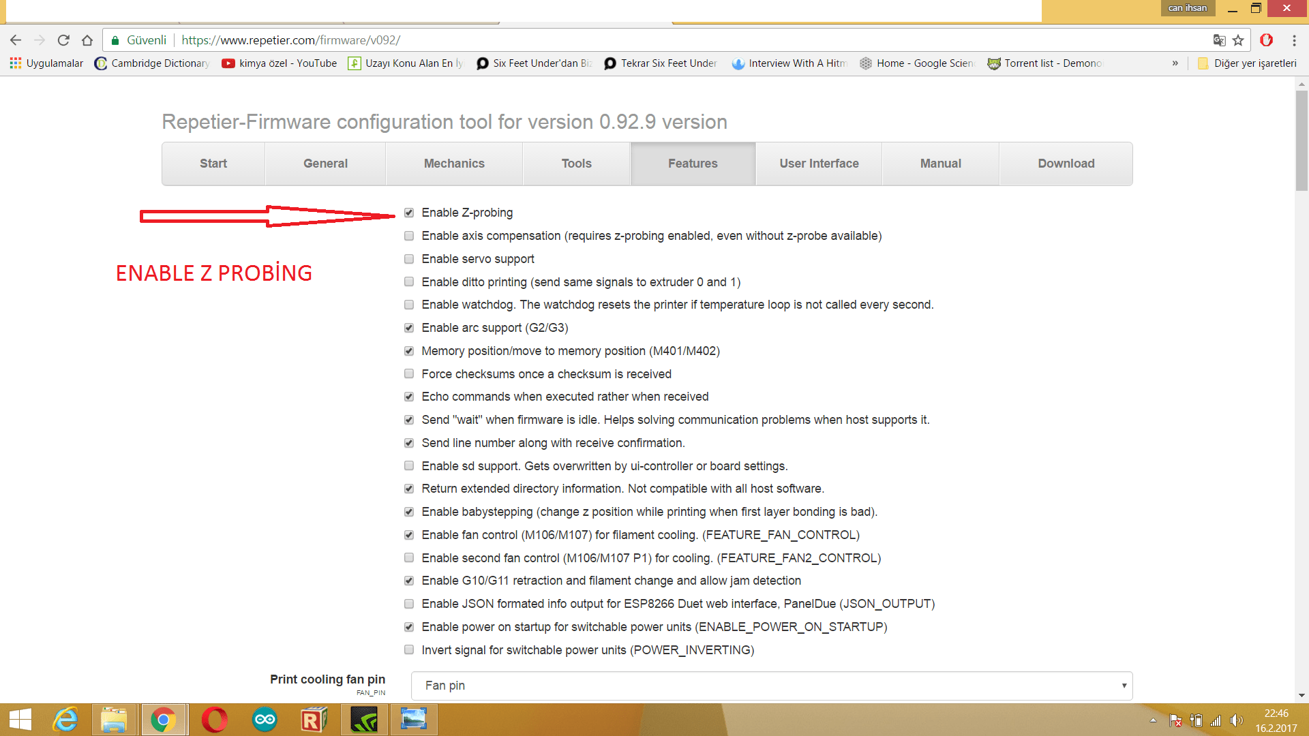Click the translate page icon
Viewport: 1309px width, 736px height.
coord(1219,40)
